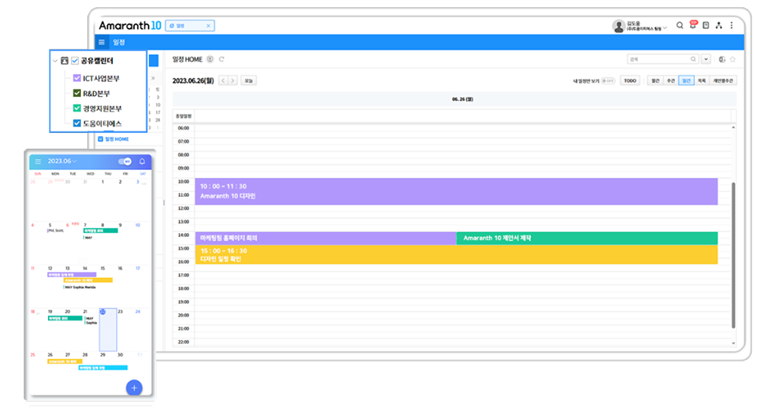
Task: Toggle the MY switch in mobile calendar
Action: [x=125, y=161]
